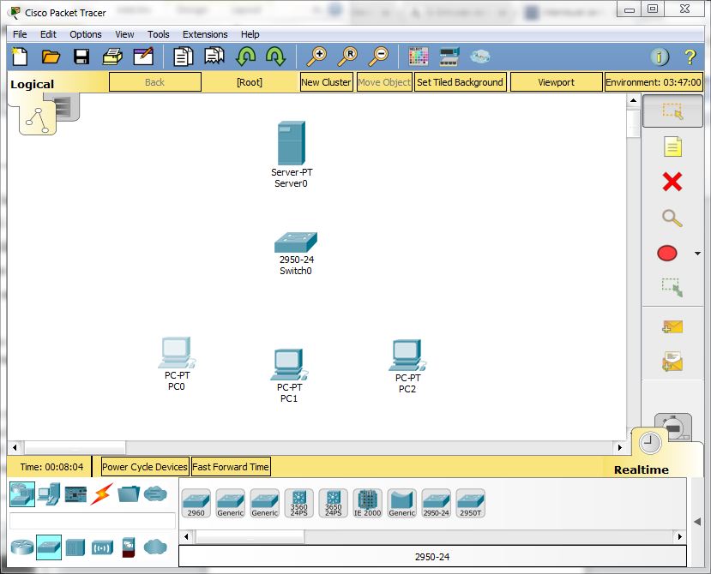Use the Inspect magnifying glass tool
711x574 pixels.
tap(673, 218)
